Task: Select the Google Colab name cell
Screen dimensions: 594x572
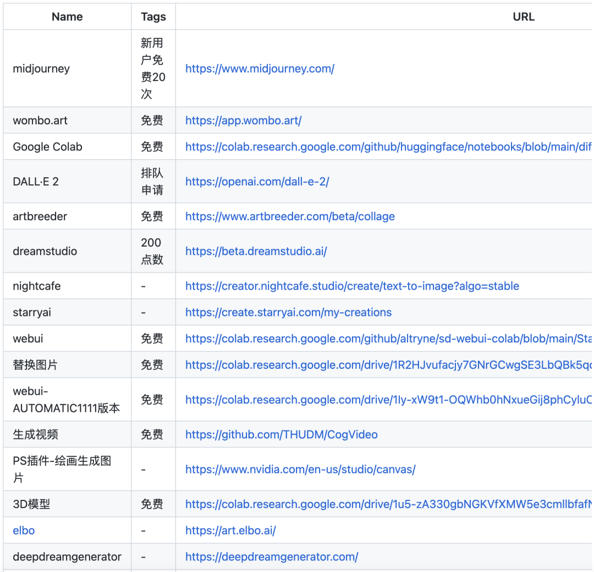Action: pyautogui.click(x=68, y=147)
